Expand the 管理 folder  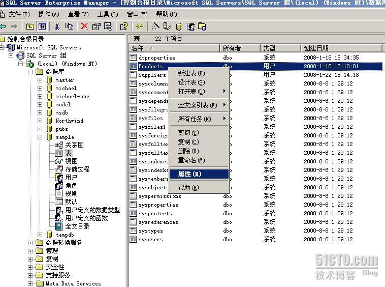(x=30, y=251)
